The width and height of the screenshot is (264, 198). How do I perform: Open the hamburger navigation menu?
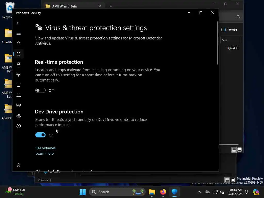tap(19, 33)
